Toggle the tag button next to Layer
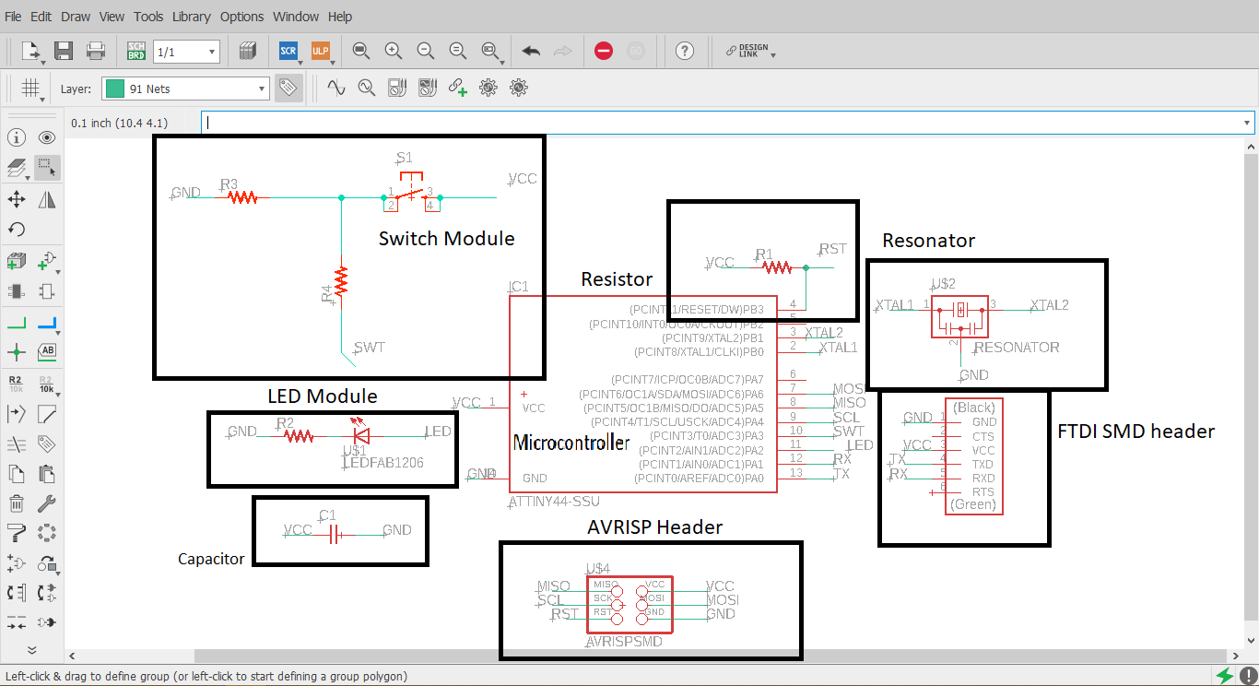The height and width of the screenshot is (686, 1259). click(x=288, y=89)
